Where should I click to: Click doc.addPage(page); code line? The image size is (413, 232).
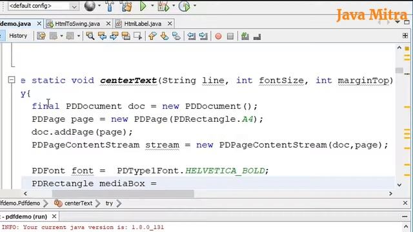(x=82, y=131)
